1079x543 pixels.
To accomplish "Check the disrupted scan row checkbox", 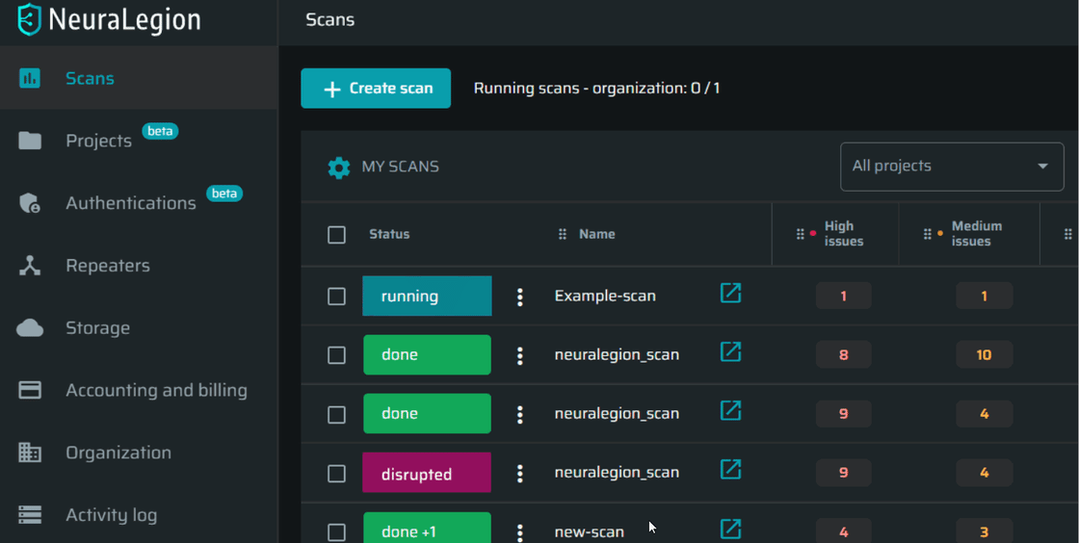I will [x=336, y=474].
